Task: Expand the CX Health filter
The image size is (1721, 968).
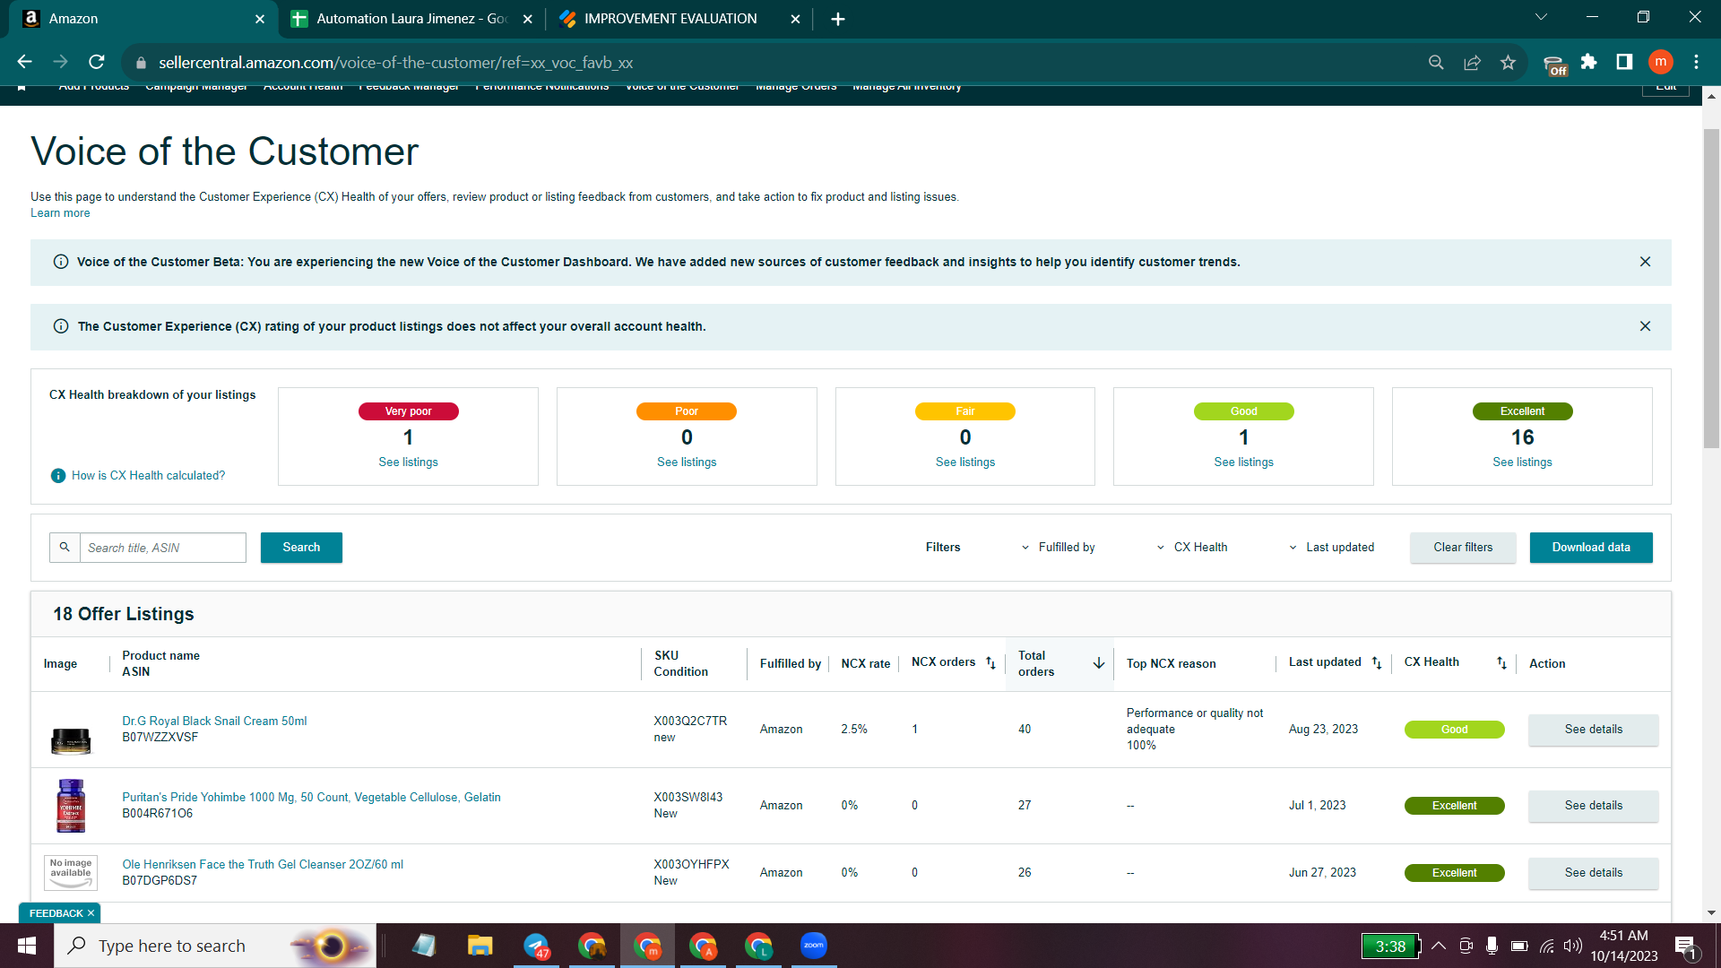Action: click(x=1192, y=548)
